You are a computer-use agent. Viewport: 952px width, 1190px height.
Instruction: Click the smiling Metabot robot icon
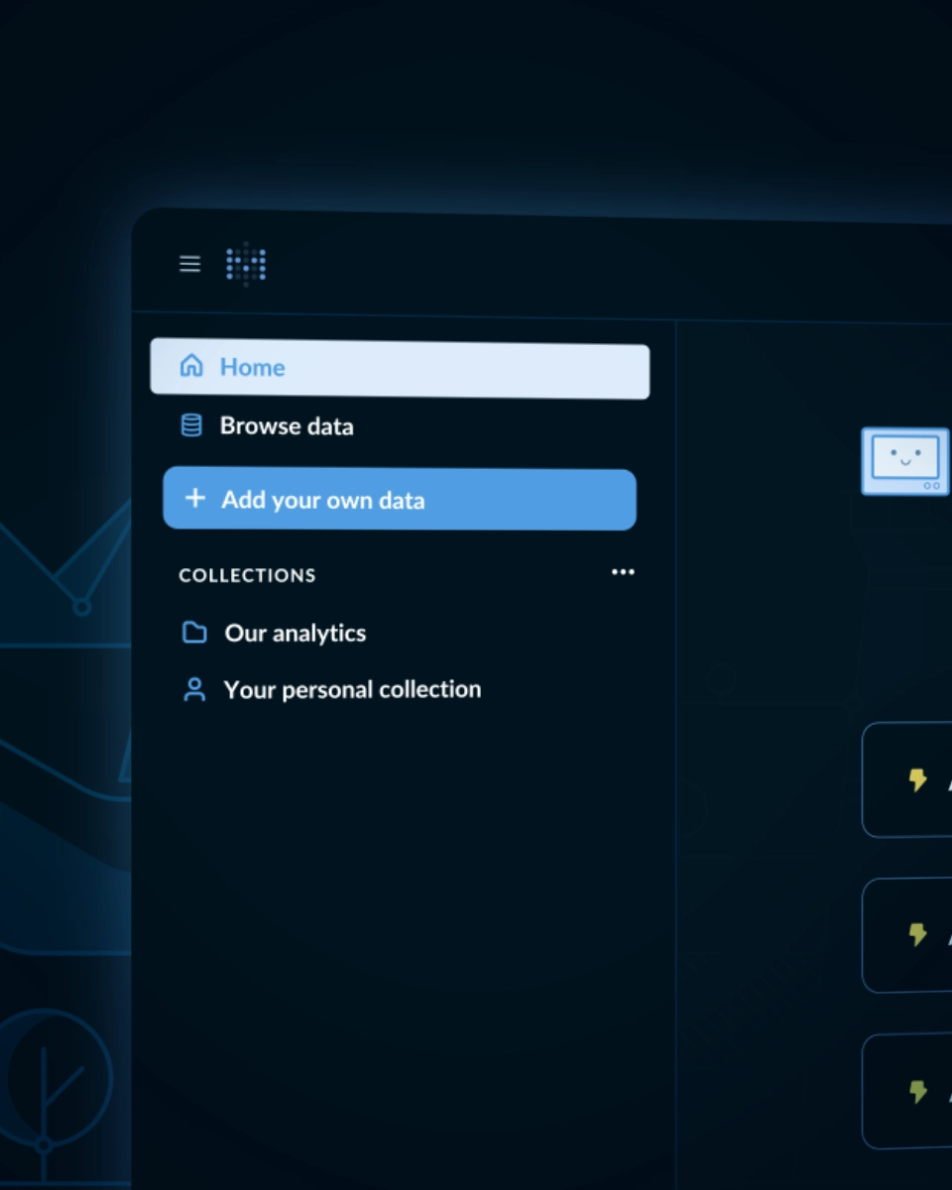904,461
